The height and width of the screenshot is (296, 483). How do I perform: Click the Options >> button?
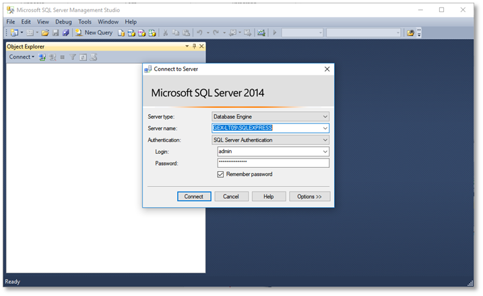310,197
